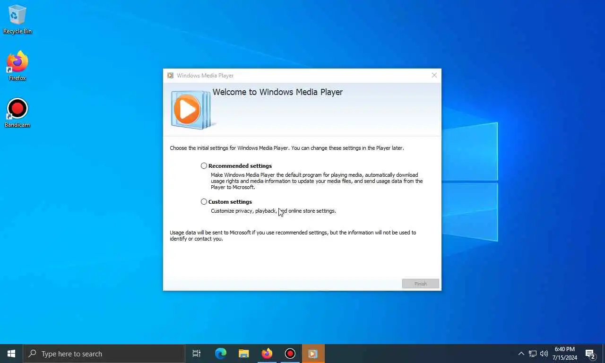Select the Recommended settings radio button

pyautogui.click(x=204, y=166)
